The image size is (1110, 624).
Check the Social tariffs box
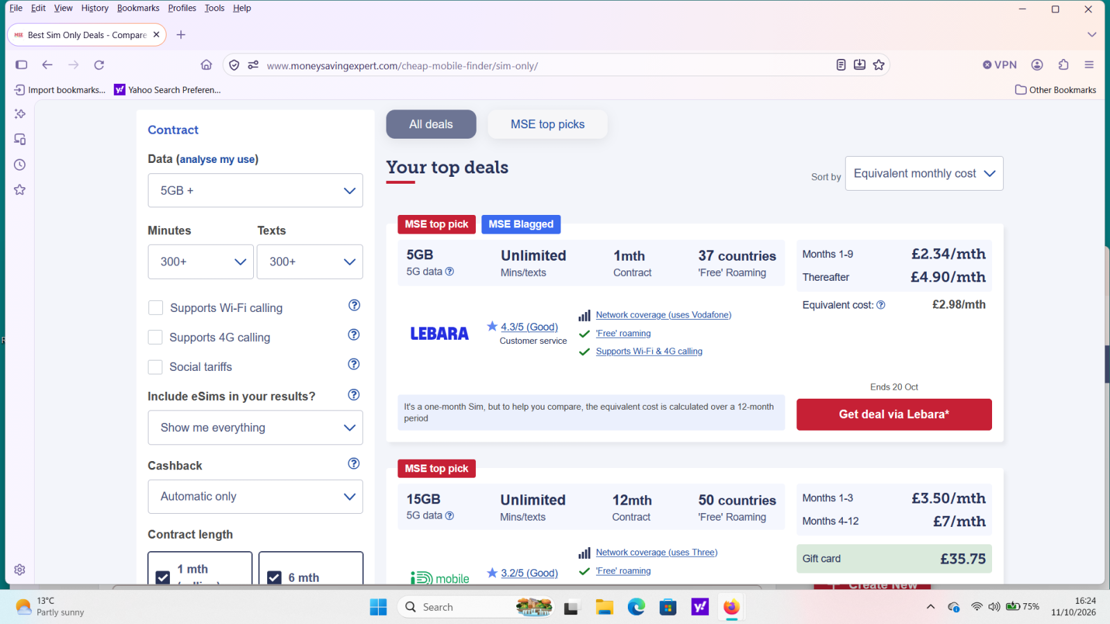coord(156,367)
